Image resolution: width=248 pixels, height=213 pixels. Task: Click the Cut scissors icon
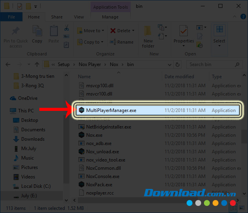pyautogui.click(x=67, y=28)
